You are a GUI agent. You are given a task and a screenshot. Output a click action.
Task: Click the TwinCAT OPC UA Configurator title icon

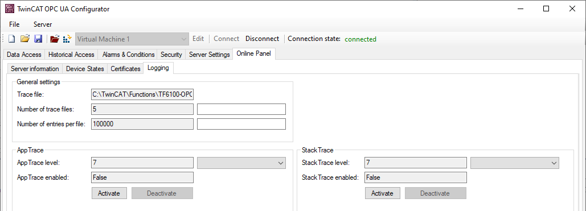(x=9, y=9)
